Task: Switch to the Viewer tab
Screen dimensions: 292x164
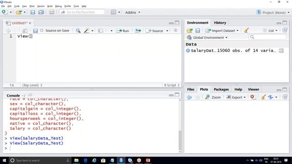Action: 254,89
